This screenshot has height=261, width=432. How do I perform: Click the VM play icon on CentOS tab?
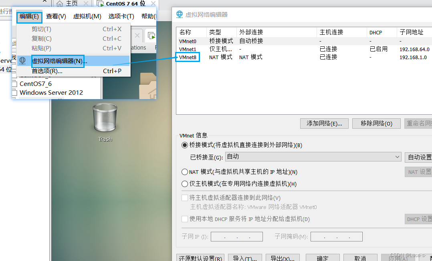click(x=100, y=4)
